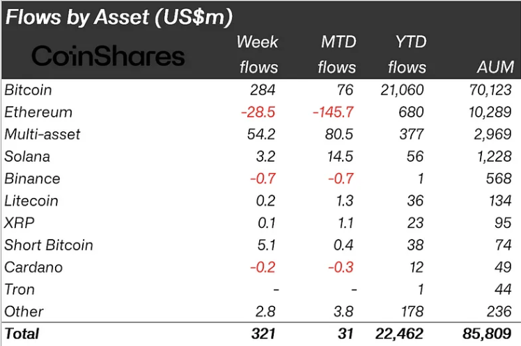Screen dimensions: 521x346
Task: Select the Bitcoin row label
Action: click(29, 90)
